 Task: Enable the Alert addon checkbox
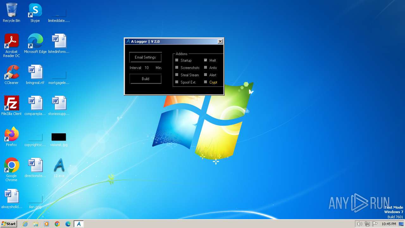coord(206,75)
